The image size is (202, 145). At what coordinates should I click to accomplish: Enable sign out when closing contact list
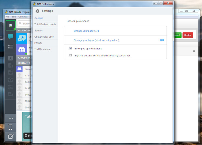click(70, 55)
